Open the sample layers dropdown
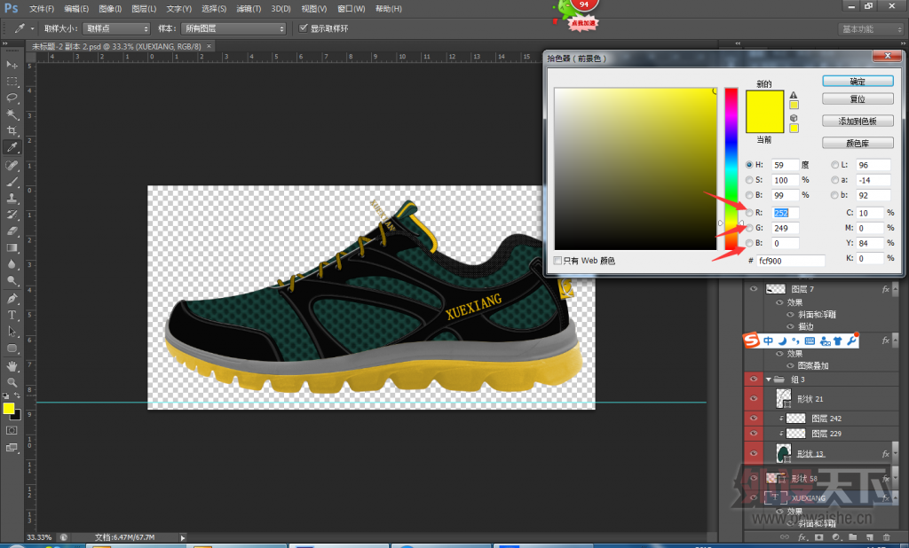Screen dimensions: 909x548 [233, 28]
